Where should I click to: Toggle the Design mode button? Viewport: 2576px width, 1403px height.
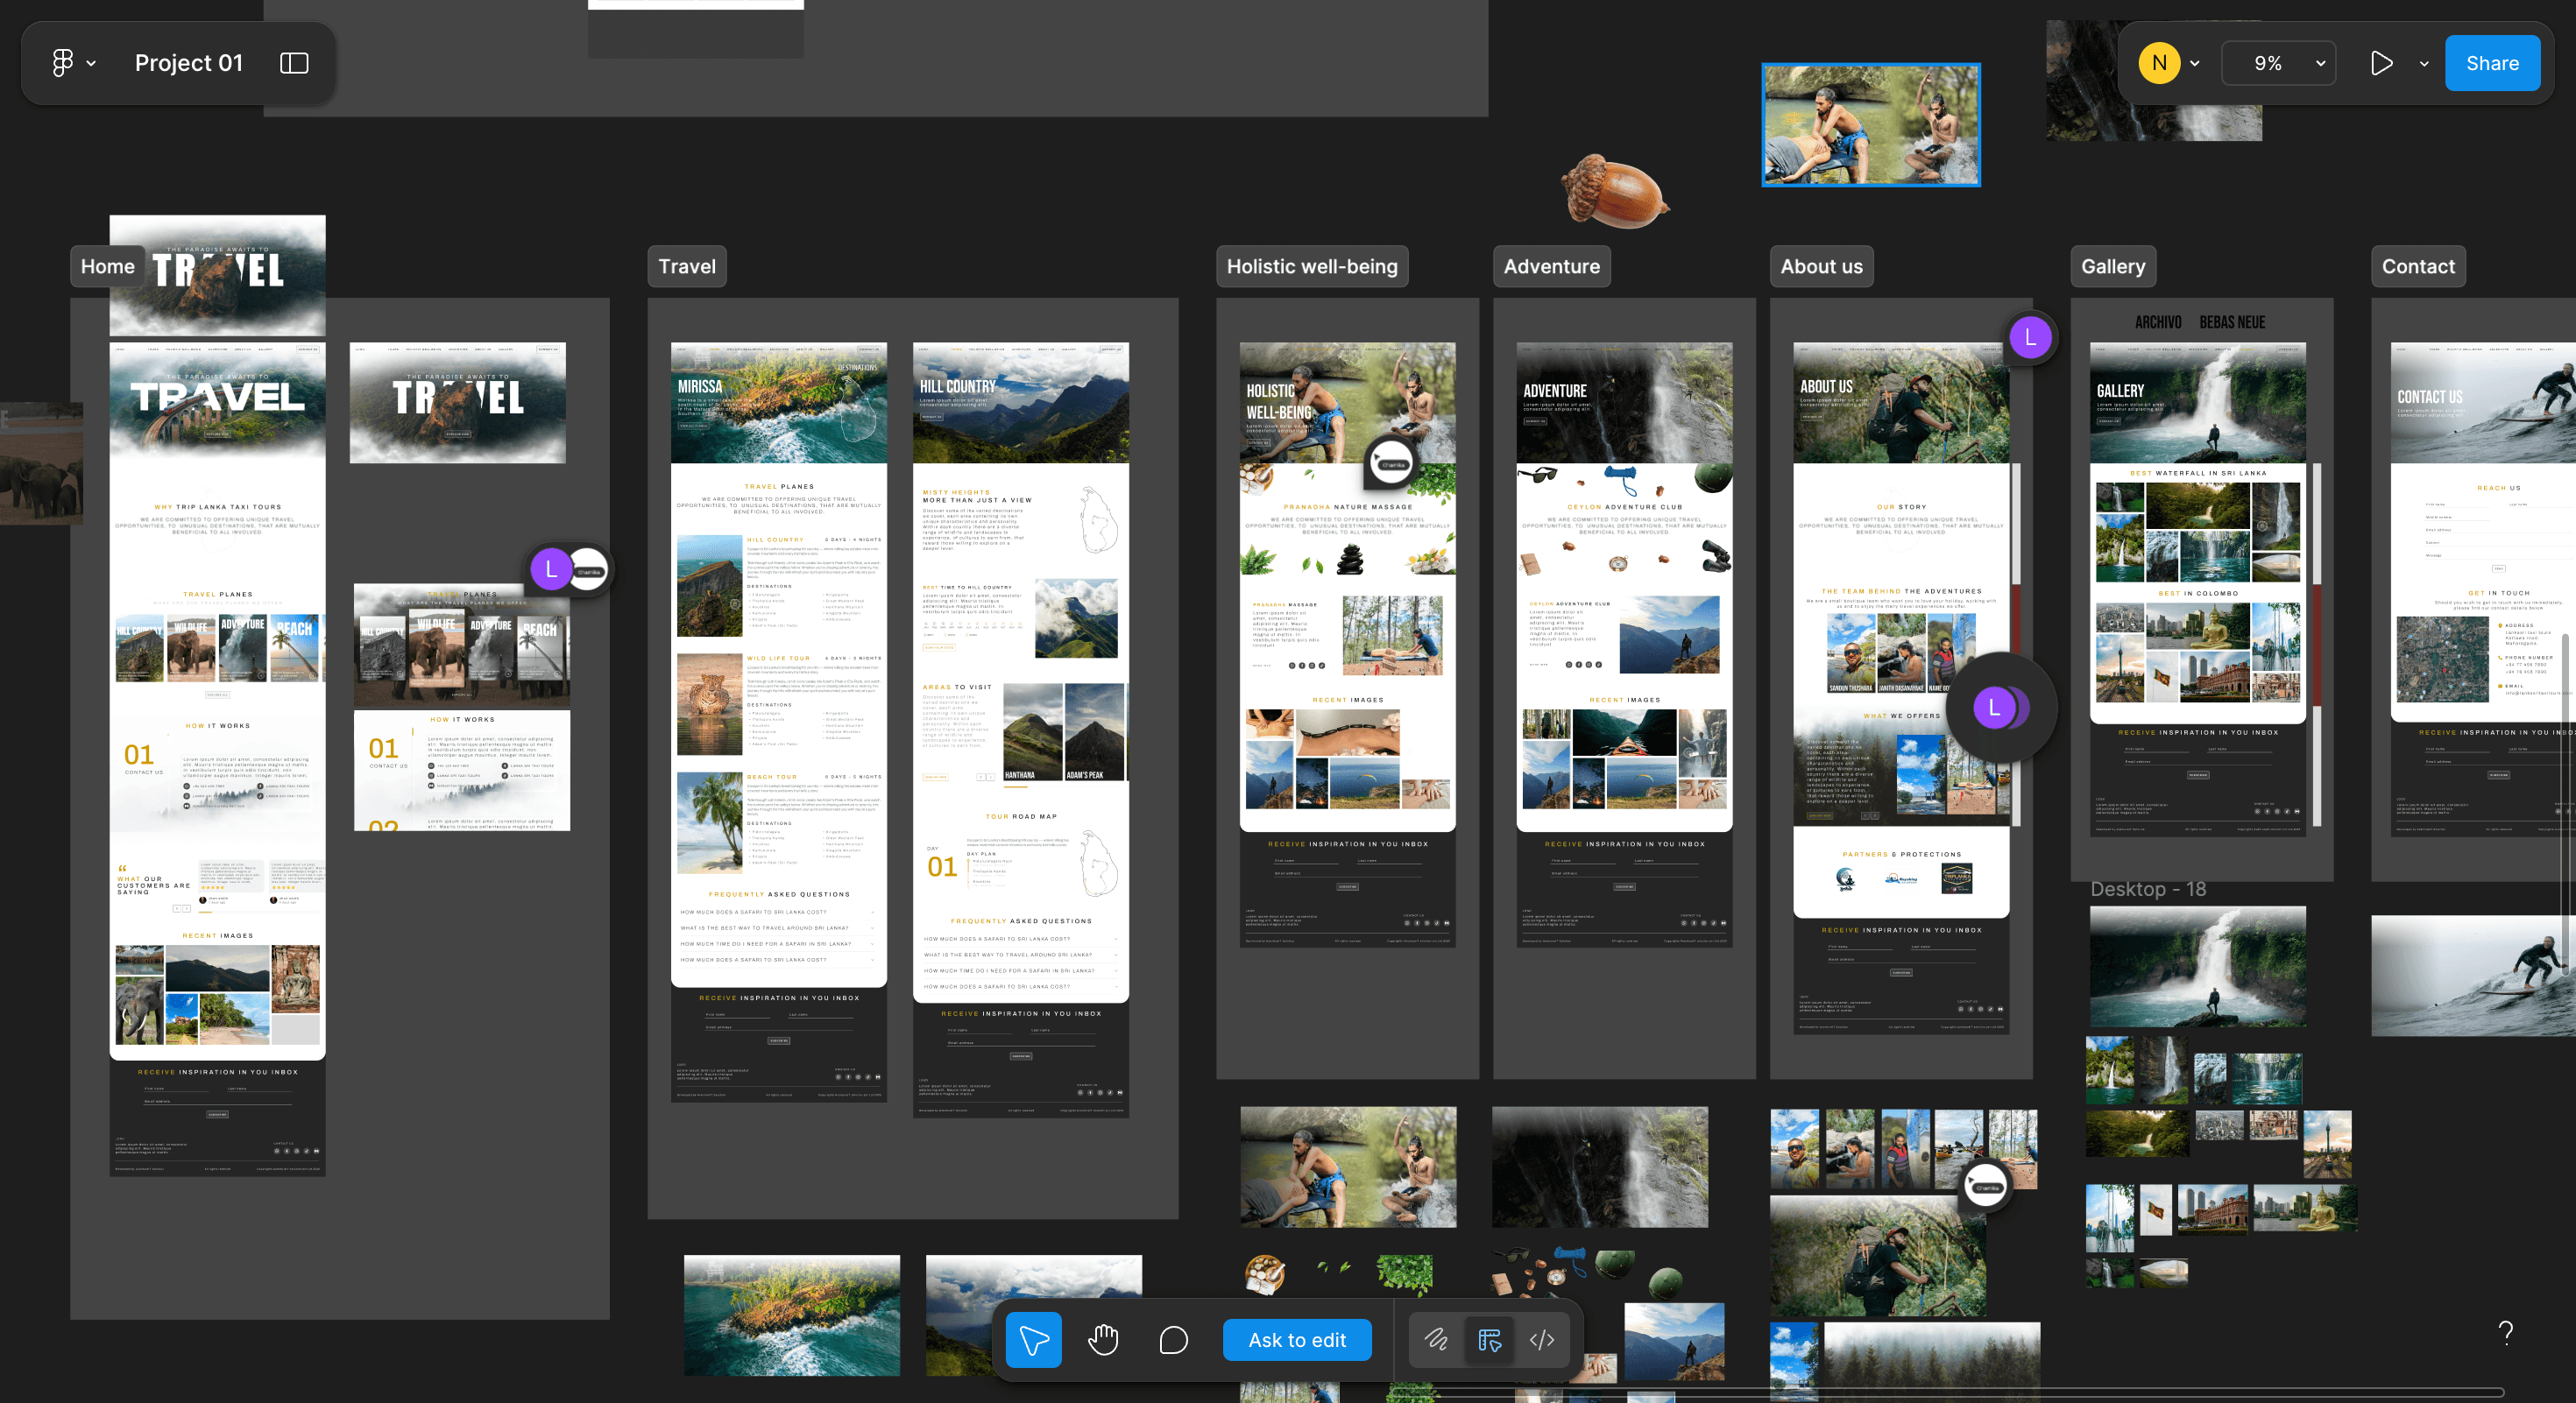1489,1340
